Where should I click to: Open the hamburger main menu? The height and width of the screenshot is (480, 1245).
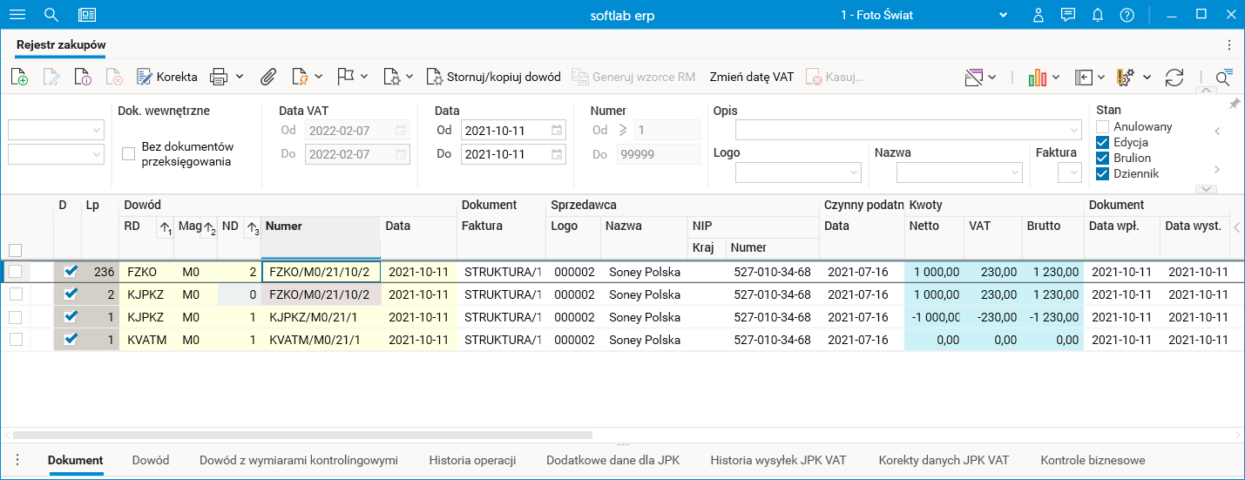pyautogui.click(x=17, y=15)
